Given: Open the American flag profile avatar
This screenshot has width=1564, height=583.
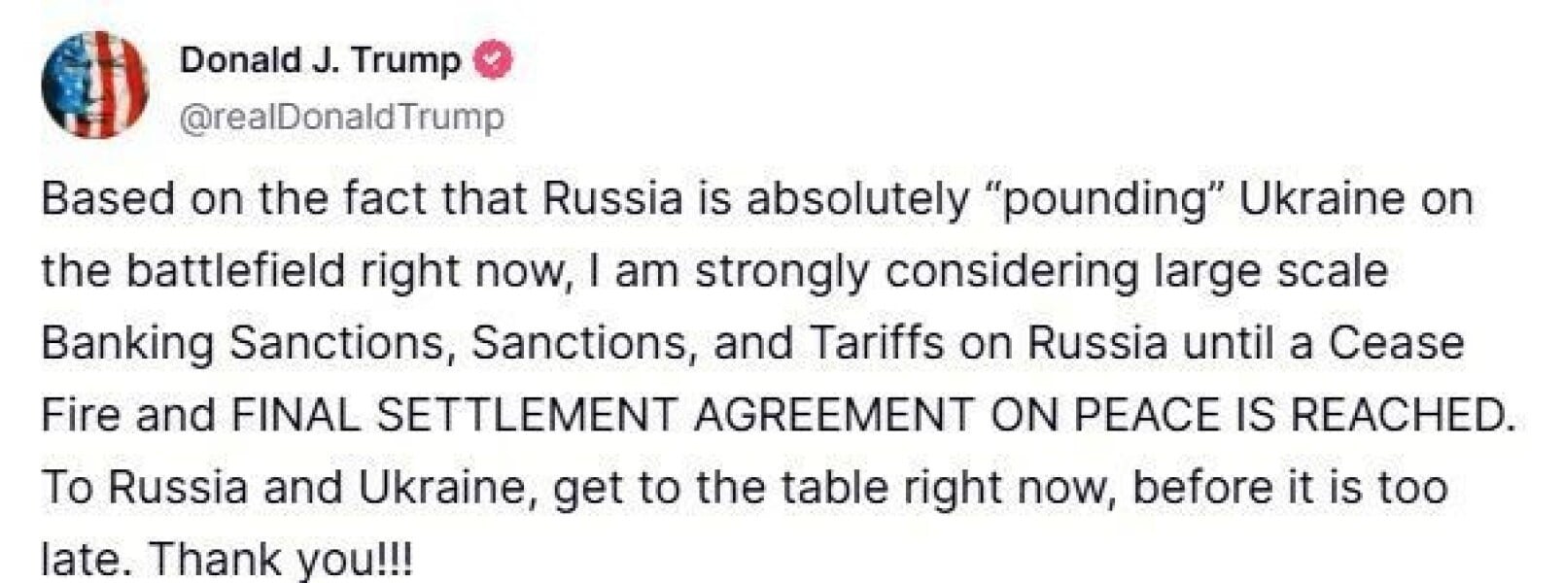Looking at the screenshot, I should click(x=94, y=85).
